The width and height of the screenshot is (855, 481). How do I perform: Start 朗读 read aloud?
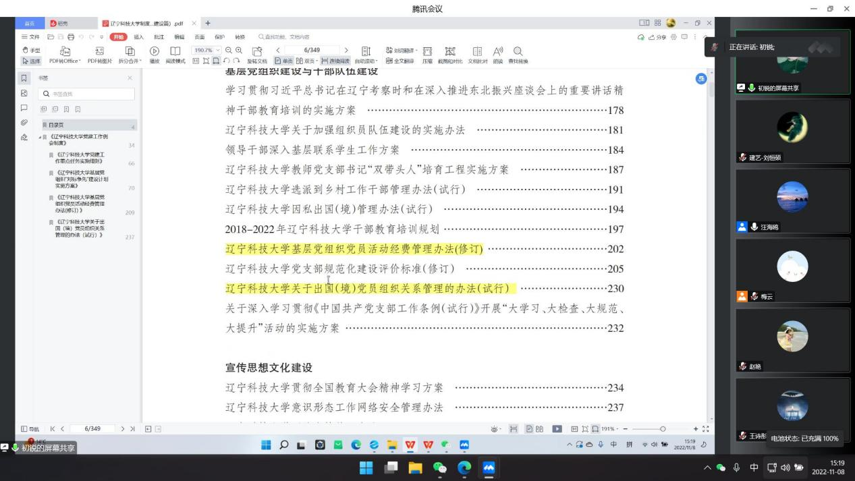(498, 55)
